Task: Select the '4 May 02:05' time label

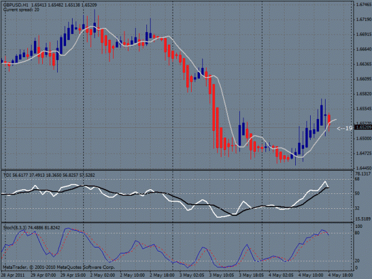Action: pyautogui.click(x=281, y=275)
